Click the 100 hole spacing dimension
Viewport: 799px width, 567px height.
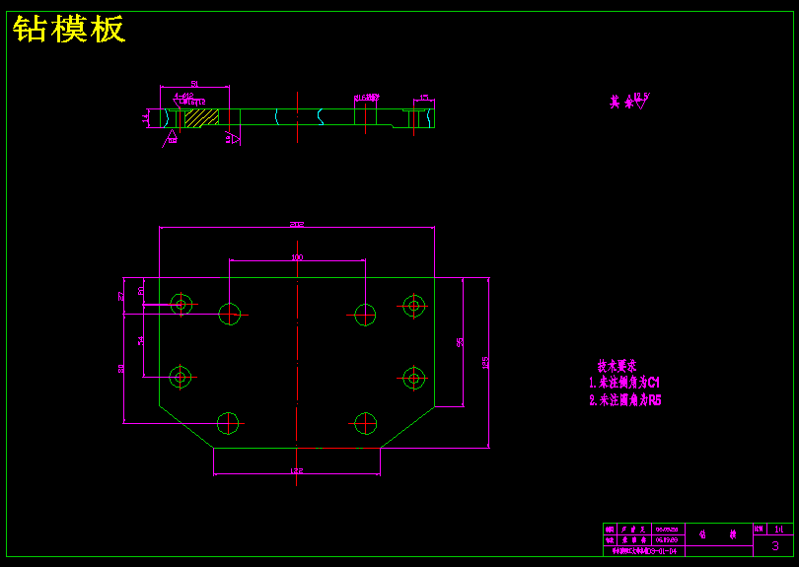coord(297,257)
